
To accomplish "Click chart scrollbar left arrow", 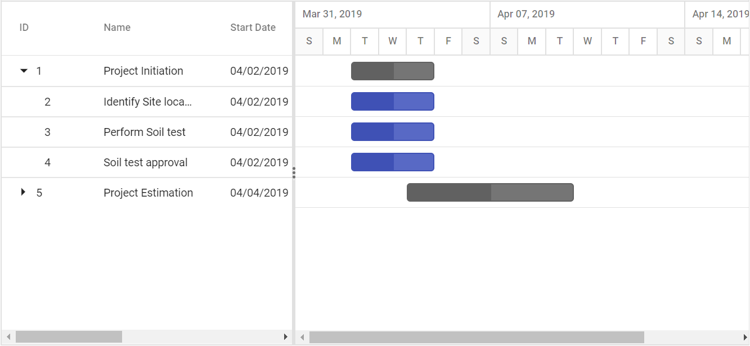I will 302,337.
